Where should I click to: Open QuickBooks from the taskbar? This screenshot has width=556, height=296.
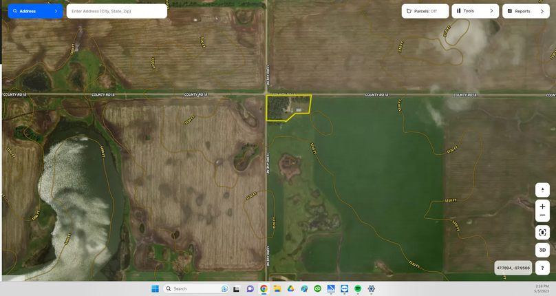(317, 288)
